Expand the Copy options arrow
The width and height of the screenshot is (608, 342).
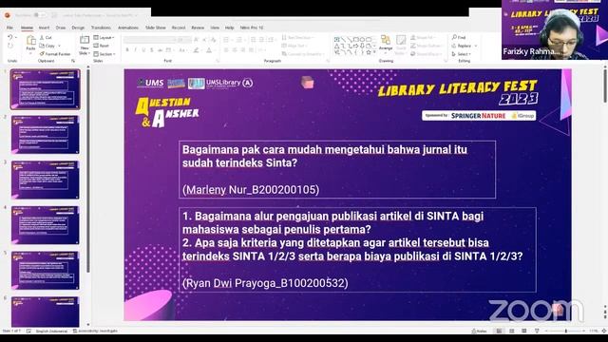click(x=59, y=46)
